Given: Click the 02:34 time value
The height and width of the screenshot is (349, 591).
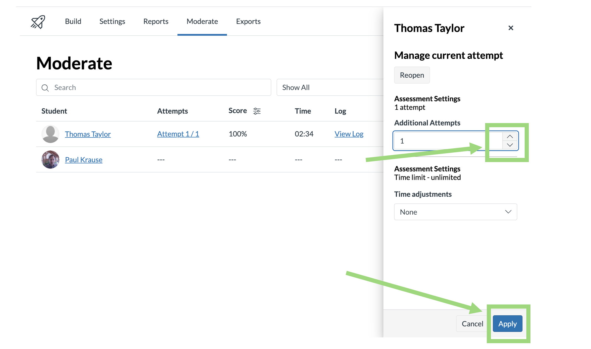Looking at the screenshot, I should point(304,134).
